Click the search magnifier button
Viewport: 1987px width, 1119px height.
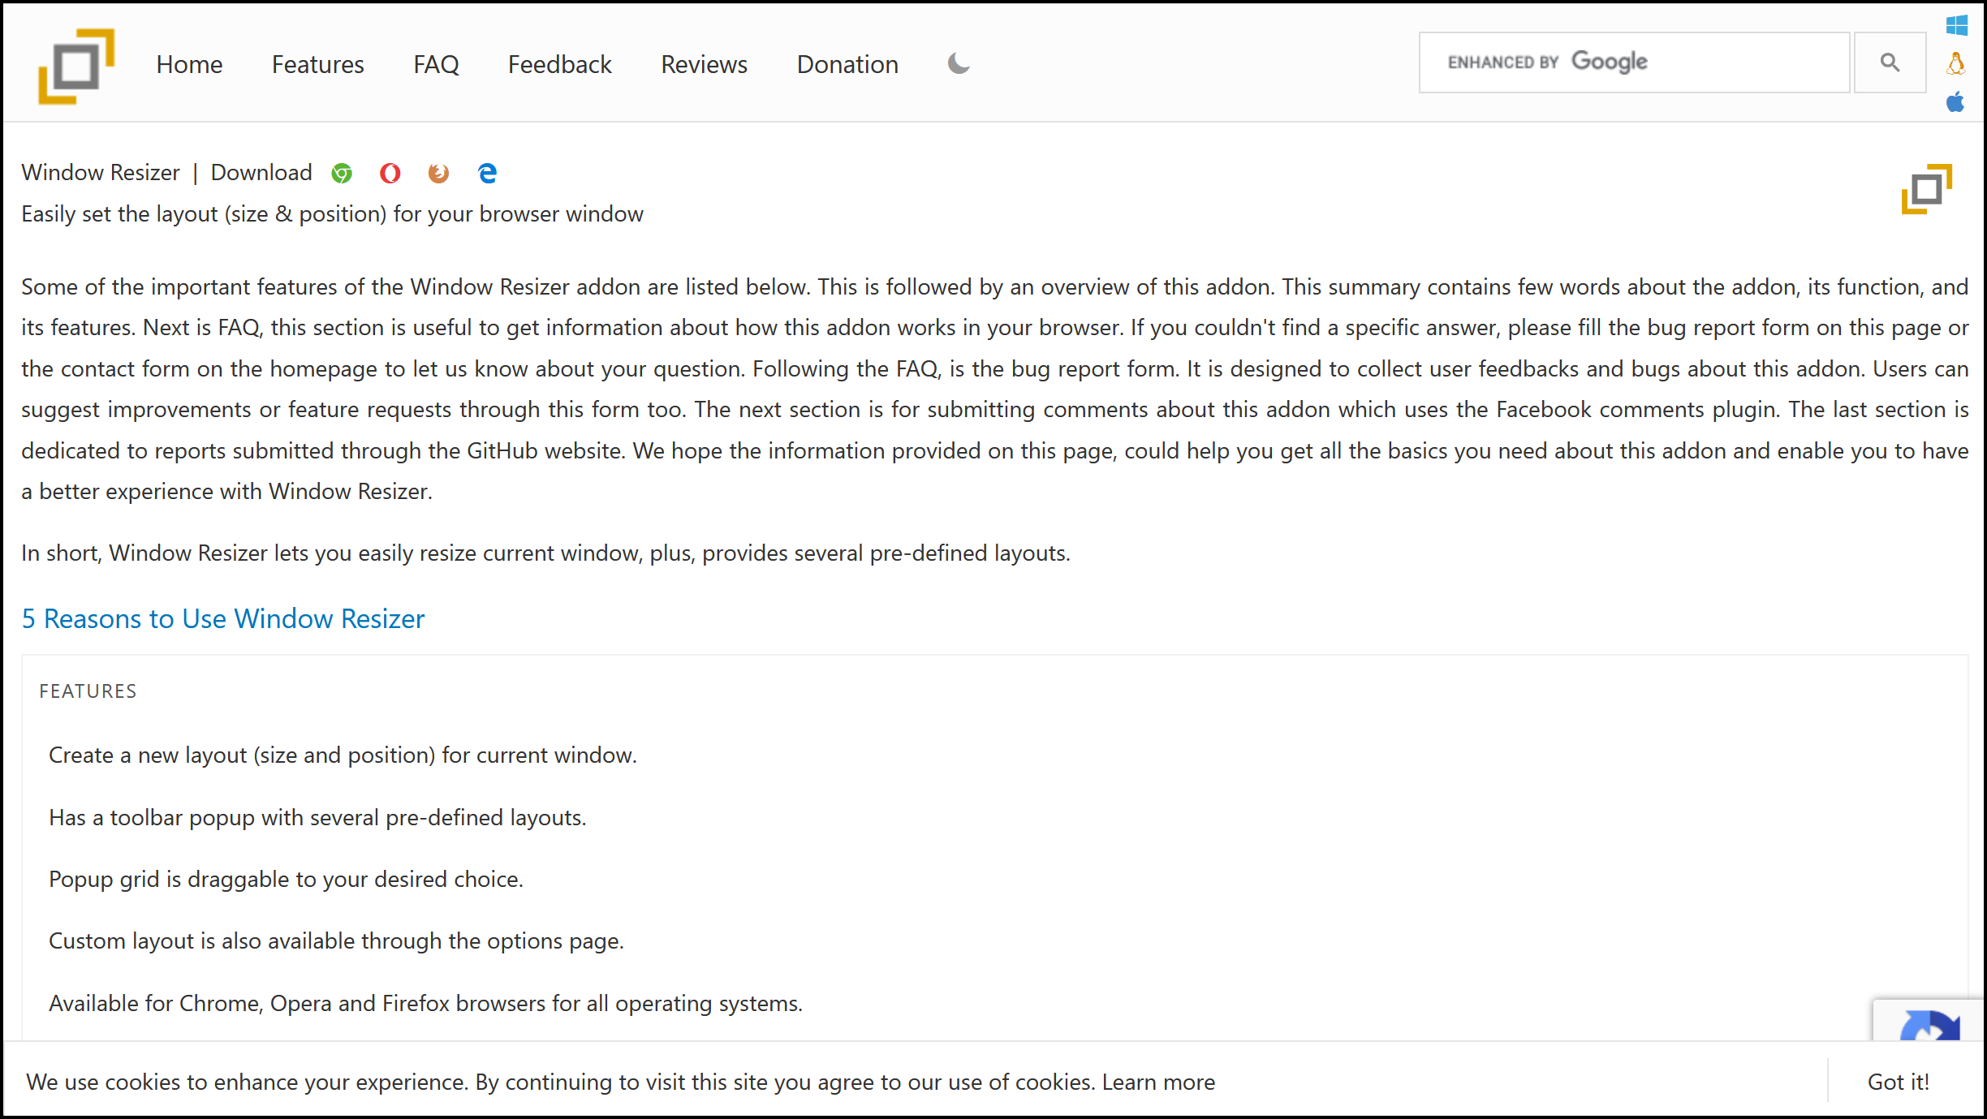[1890, 62]
